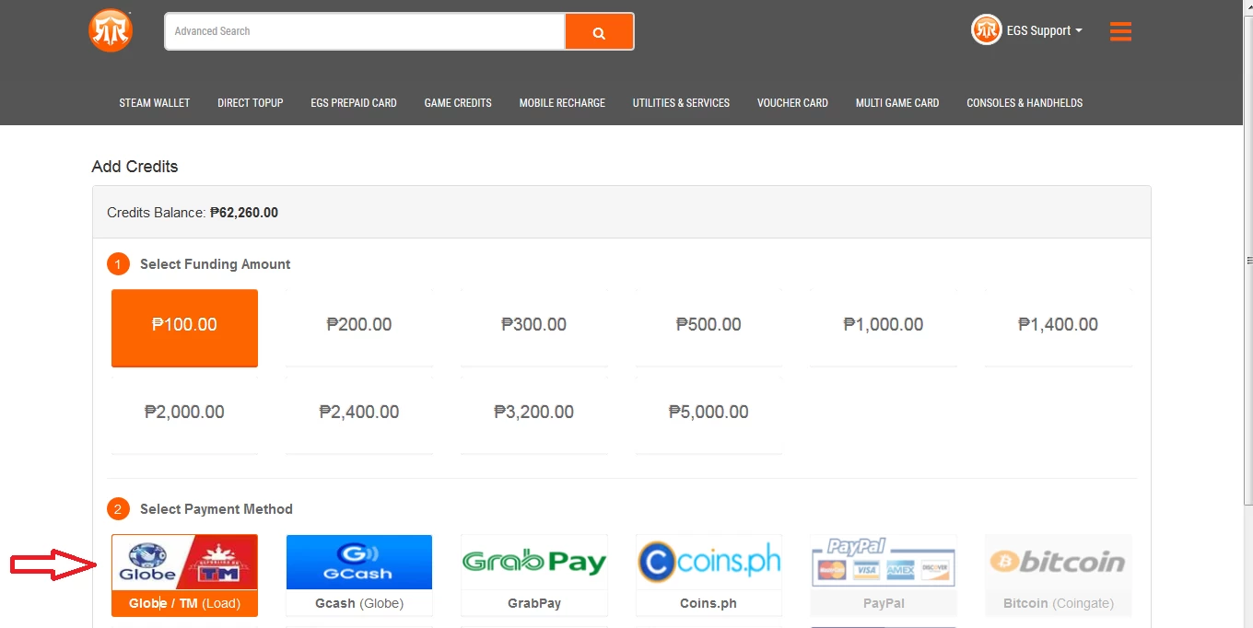Choose the Bitcoin logo
The width and height of the screenshot is (1253, 628).
point(1058,562)
